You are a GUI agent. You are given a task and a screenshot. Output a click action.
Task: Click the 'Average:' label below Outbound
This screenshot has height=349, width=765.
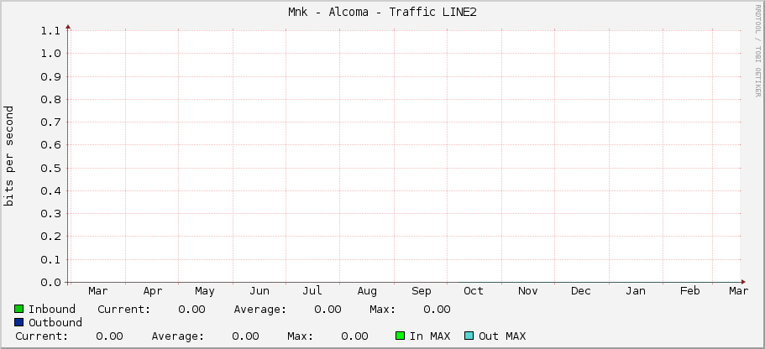tap(177, 336)
